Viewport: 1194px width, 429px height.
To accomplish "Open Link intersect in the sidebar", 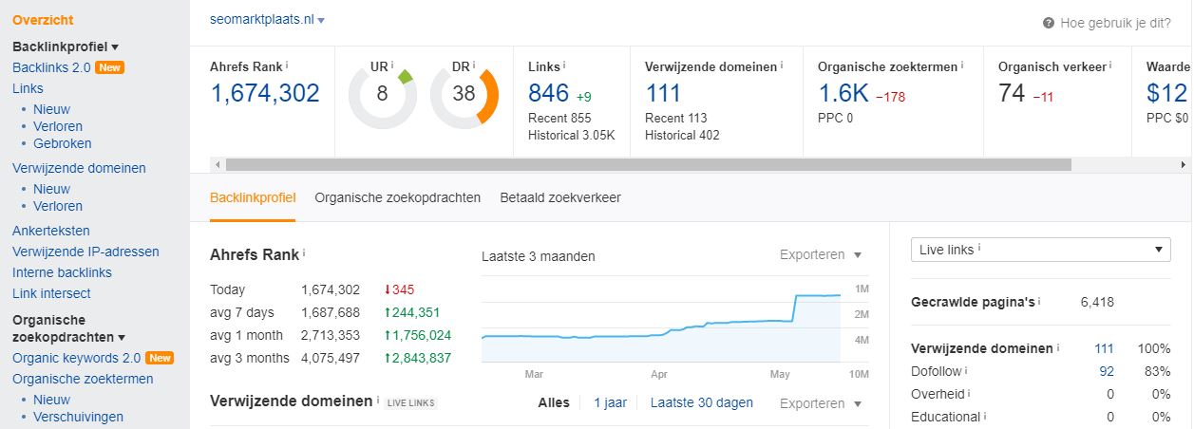I will (51, 293).
